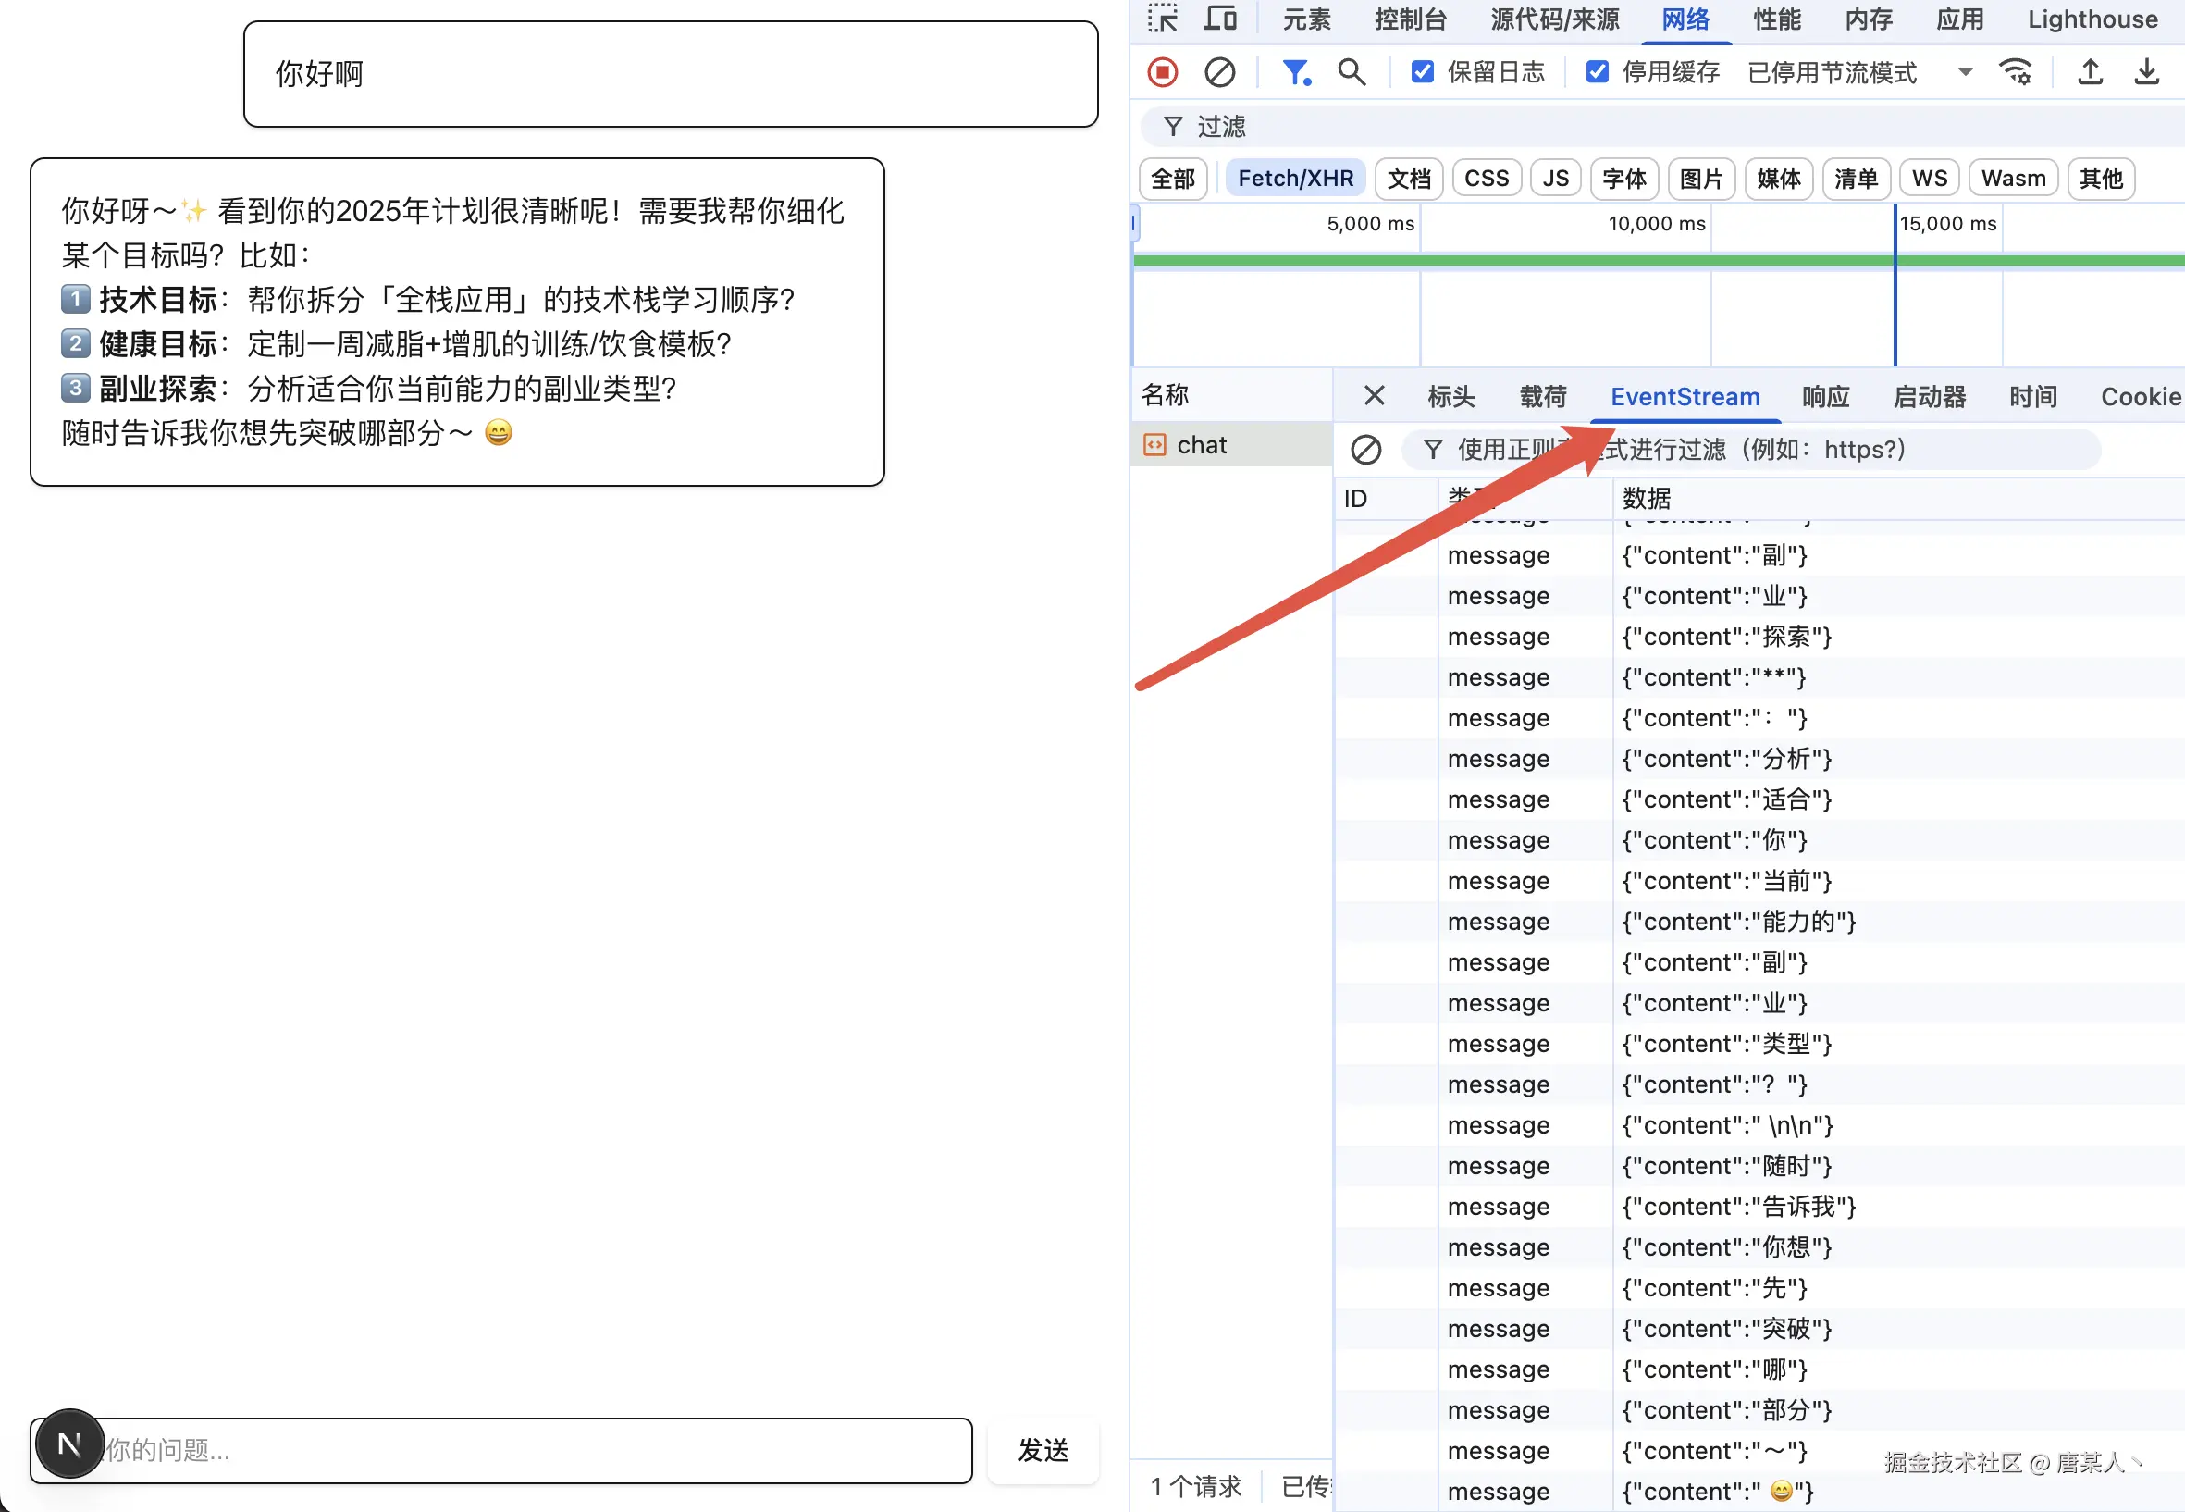Toggle the network filter funnel icon
Screen dimensions: 2185x1512
point(1295,72)
